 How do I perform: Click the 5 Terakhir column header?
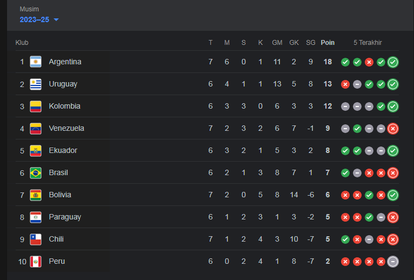coord(368,43)
